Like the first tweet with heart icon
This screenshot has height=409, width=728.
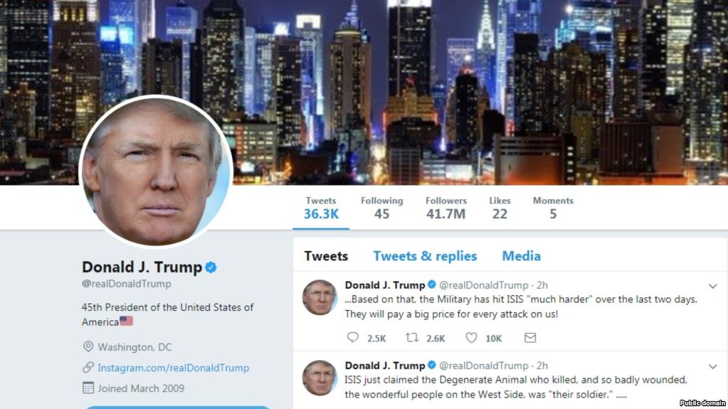[471, 337]
